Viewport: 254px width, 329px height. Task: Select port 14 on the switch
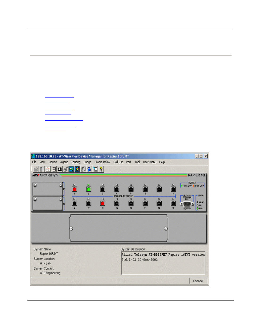(x=145, y=203)
